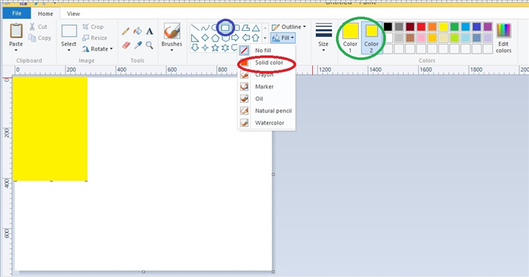Choose the Down arrow shape
Viewport: 529px width, 277px height.
click(x=195, y=48)
